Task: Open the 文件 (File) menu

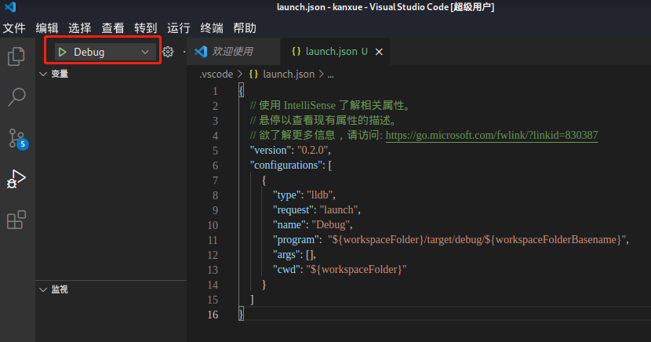Action: point(14,28)
